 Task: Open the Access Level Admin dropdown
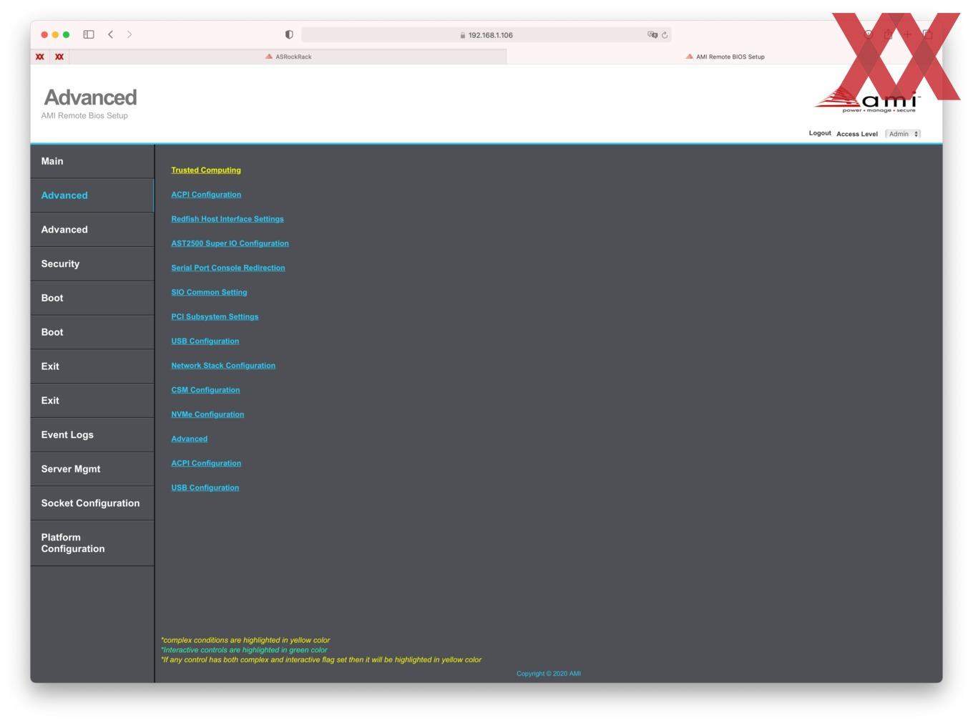pos(903,134)
